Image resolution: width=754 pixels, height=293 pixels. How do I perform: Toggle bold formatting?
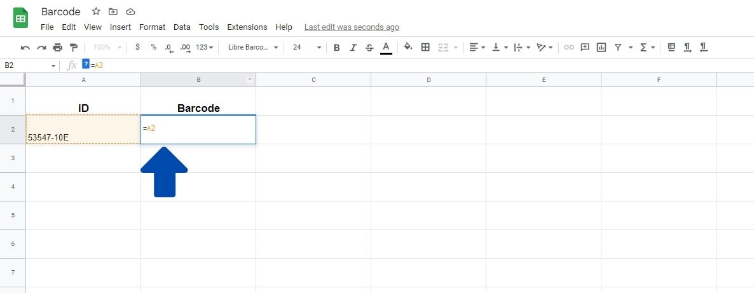tap(336, 47)
